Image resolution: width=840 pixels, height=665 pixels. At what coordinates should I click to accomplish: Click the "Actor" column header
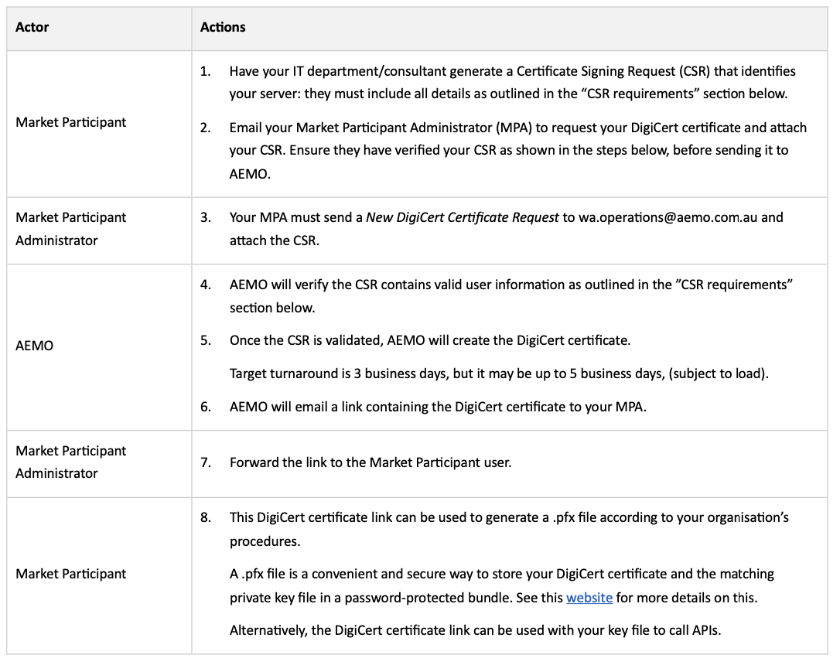32,27
